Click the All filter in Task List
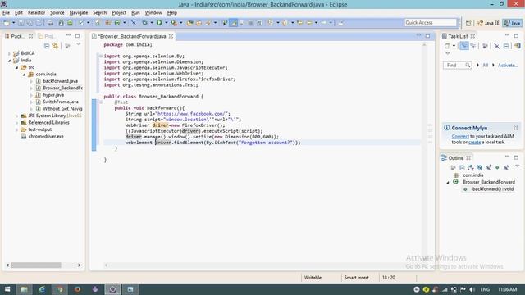525x295 pixels. (485, 66)
